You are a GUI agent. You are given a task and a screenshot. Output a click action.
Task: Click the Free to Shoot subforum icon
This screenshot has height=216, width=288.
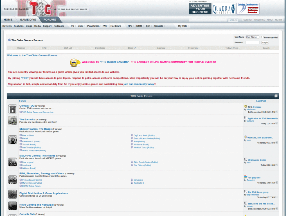click(x=21, y=135)
